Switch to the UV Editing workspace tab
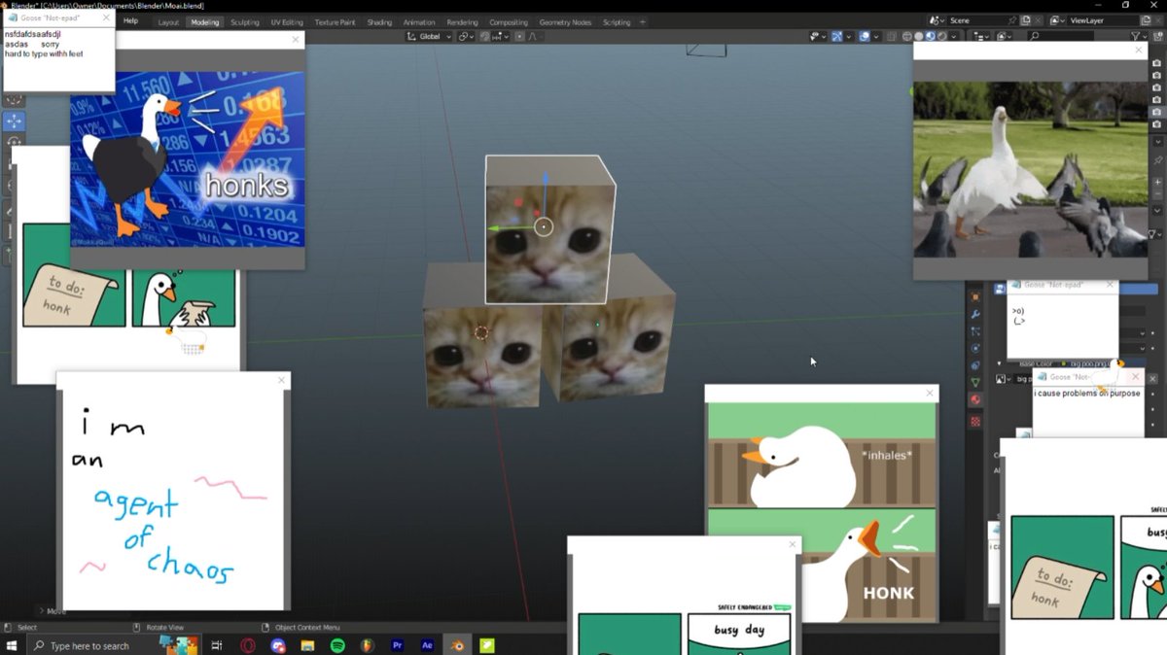Image resolution: width=1167 pixels, height=655 pixels. pyautogui.click(x=287, y=21)
